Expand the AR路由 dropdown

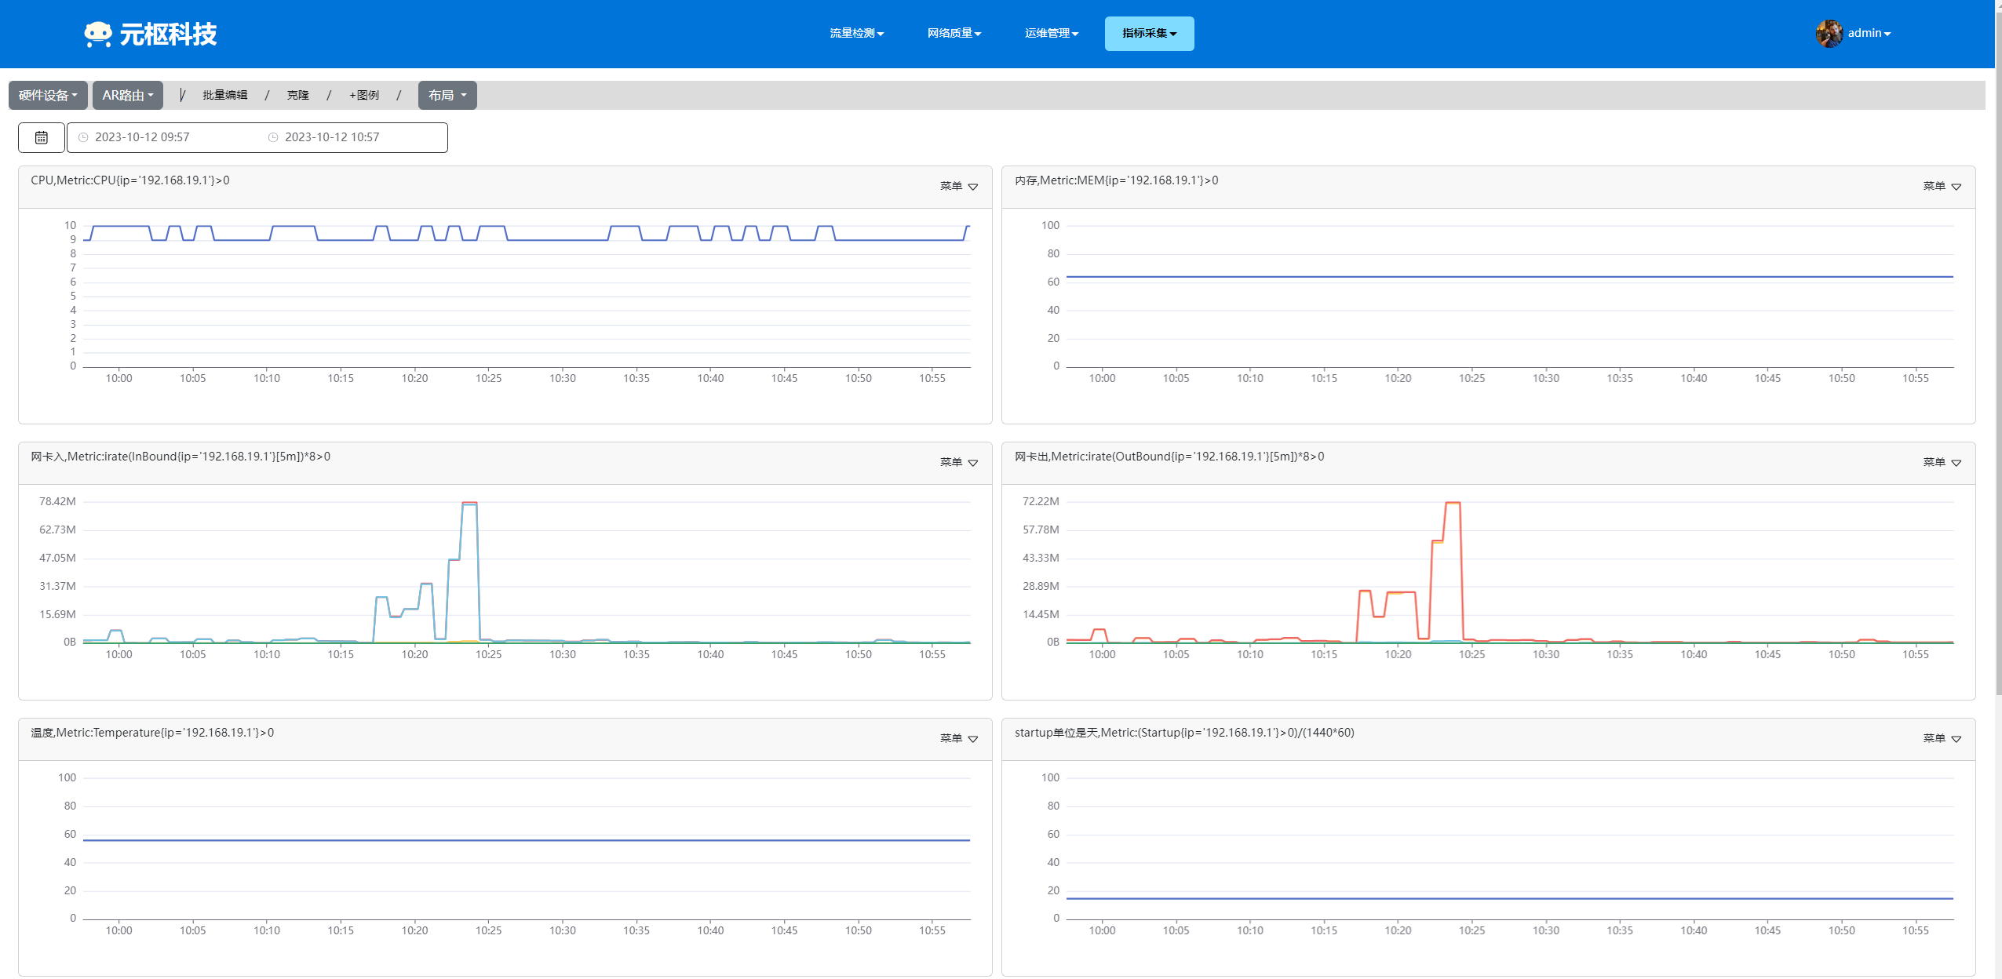click(x=128, y=95)
